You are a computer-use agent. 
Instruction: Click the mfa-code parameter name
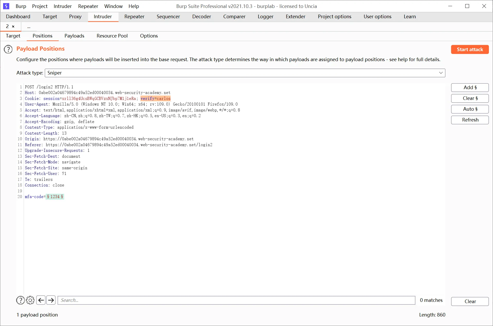(x=34, y=197)
